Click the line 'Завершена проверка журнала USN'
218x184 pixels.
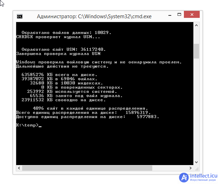coord(58,54)
